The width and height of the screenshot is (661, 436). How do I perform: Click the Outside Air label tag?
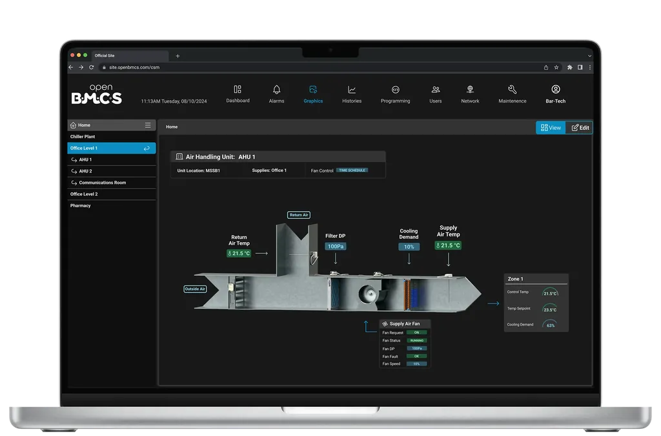195,289
